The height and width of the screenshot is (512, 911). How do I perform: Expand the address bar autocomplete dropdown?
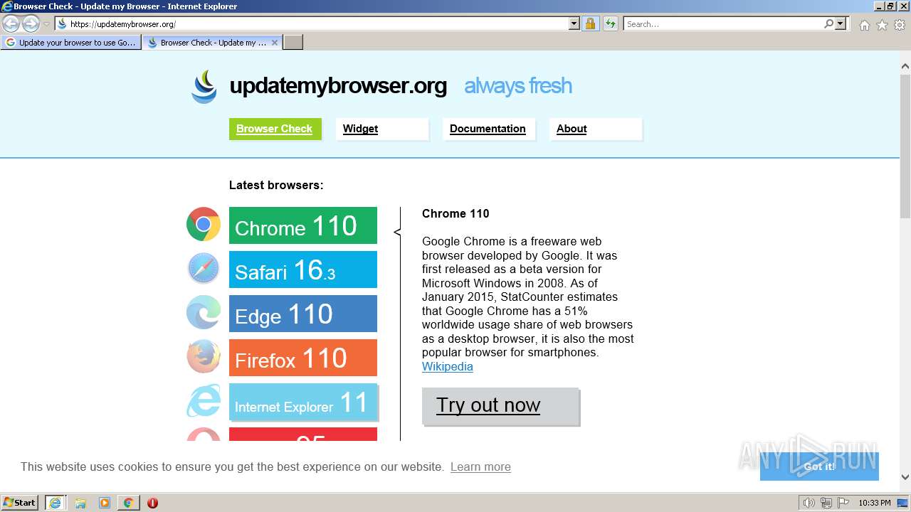(574, 23)
